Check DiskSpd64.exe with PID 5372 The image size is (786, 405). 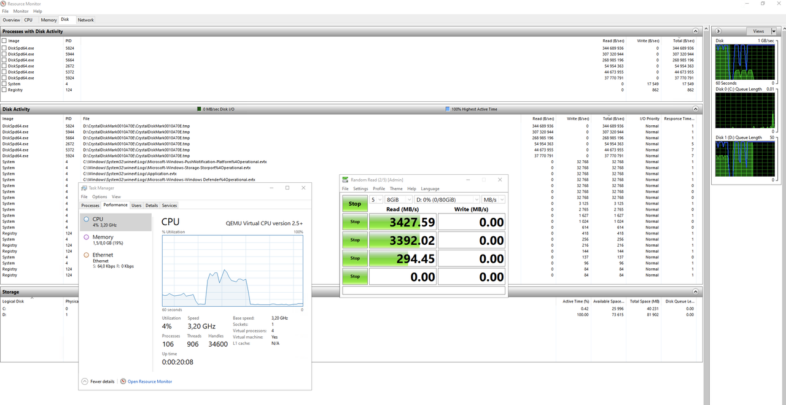(4, 72)
